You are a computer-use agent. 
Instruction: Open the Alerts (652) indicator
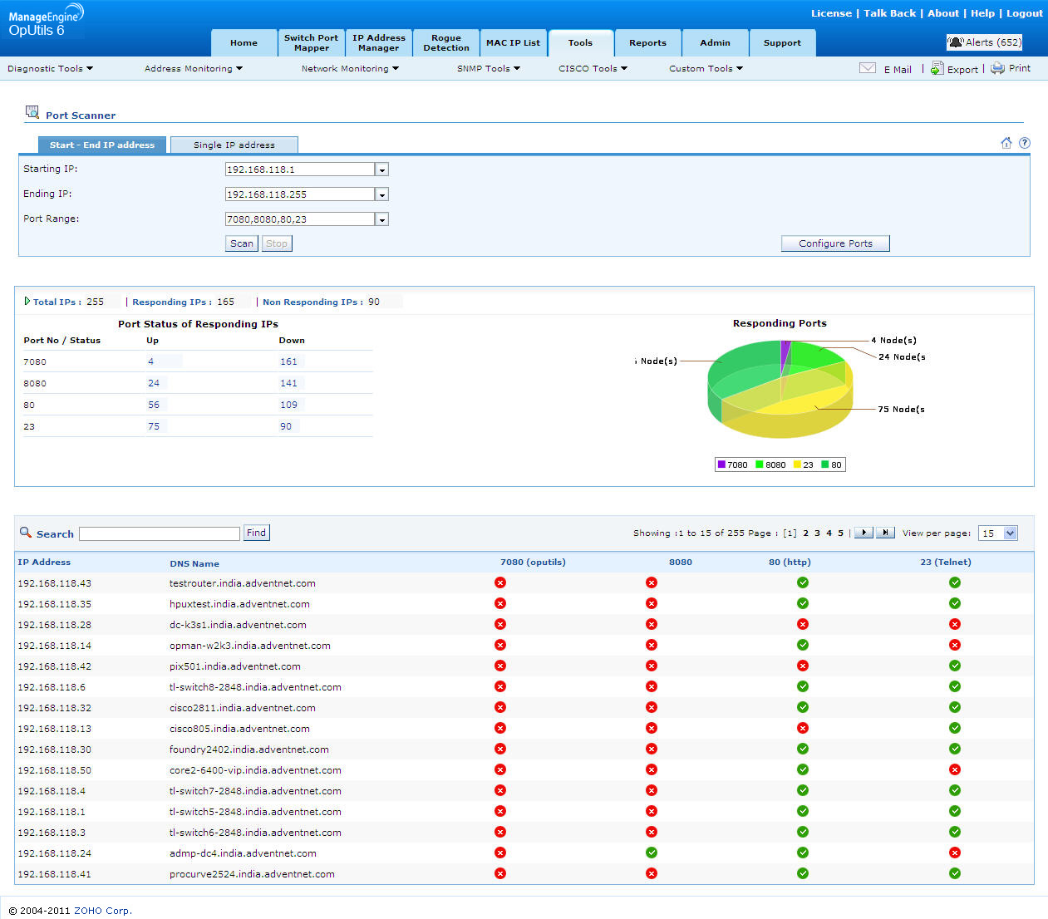(x=985, y=42)
